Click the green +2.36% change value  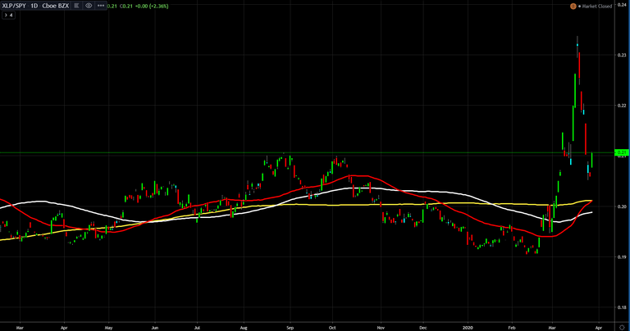158,6
